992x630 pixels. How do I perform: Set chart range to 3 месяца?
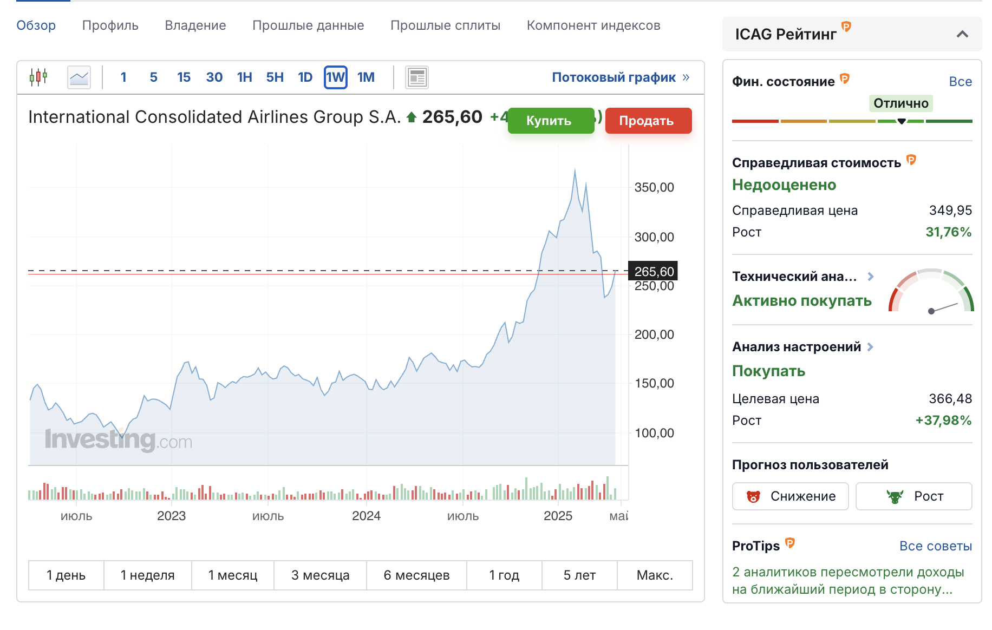321,575
